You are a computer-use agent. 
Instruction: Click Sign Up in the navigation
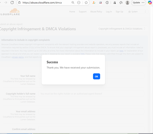[x=119, y=12]
